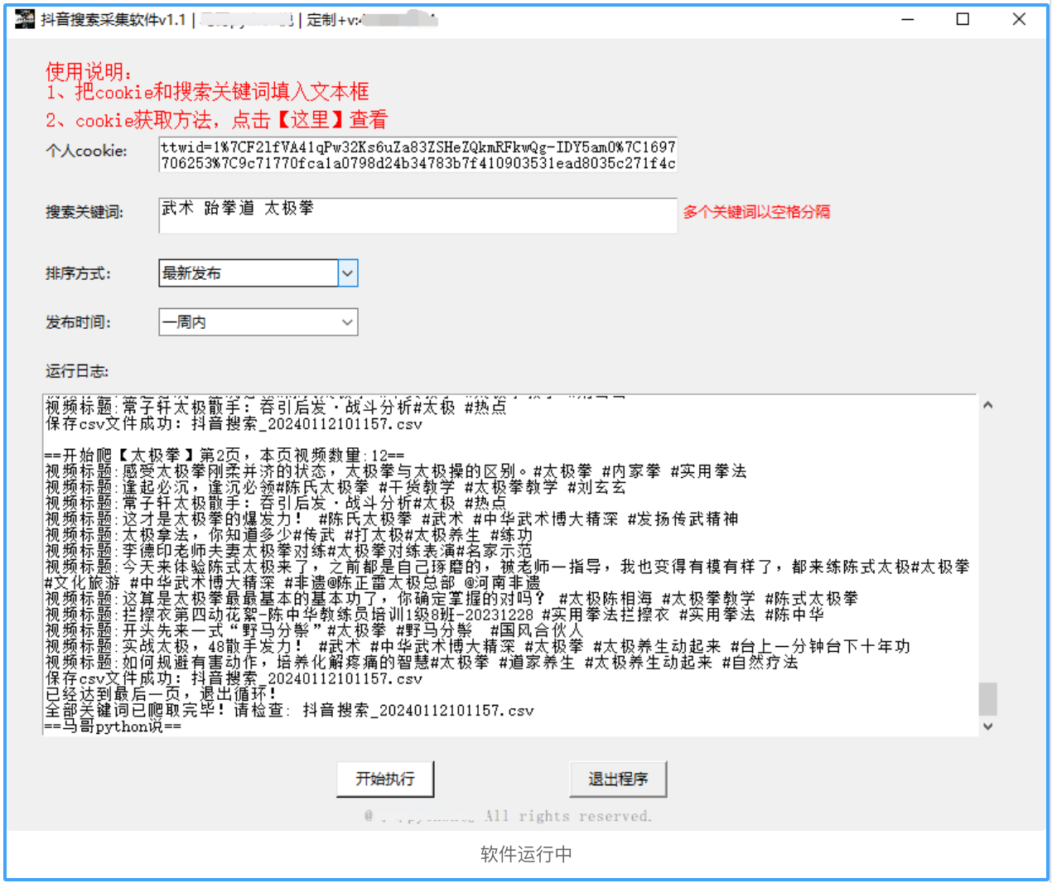
Task: Minimize the 抖音搜索采集软件 window
Action: pos(908,19)
